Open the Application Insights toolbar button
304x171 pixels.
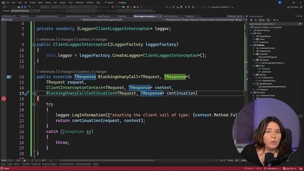[x=220, y=7]
